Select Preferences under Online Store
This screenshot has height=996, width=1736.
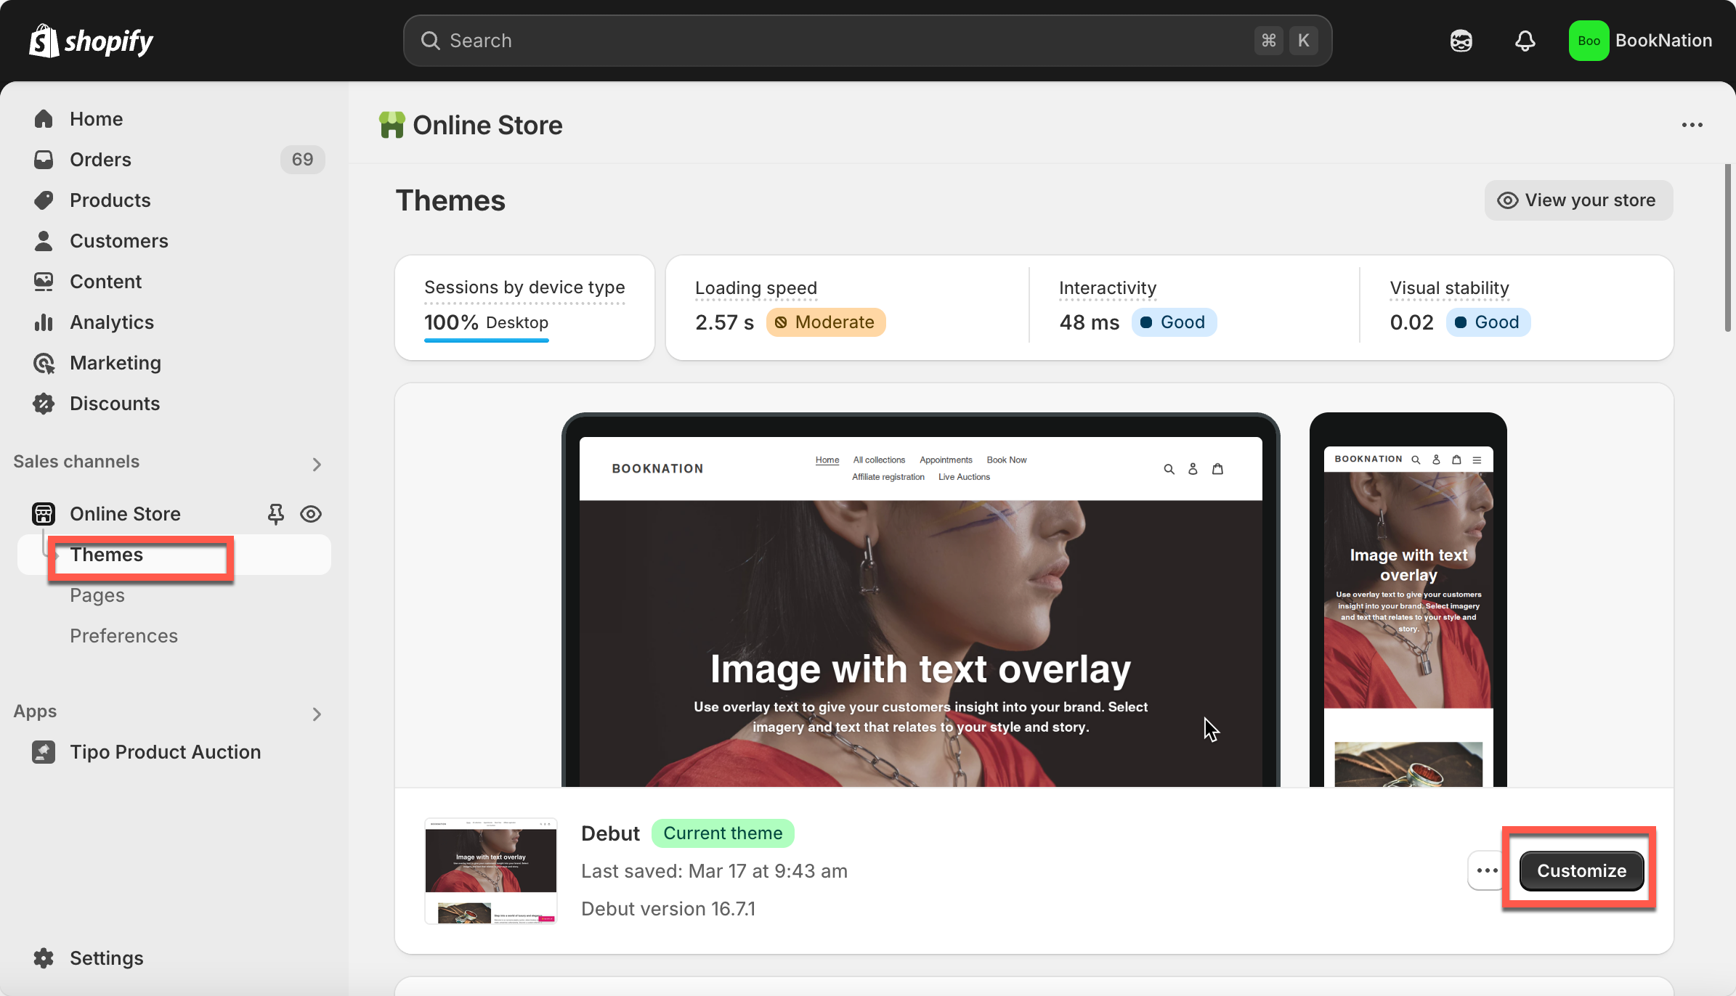(x=123, y=636)
